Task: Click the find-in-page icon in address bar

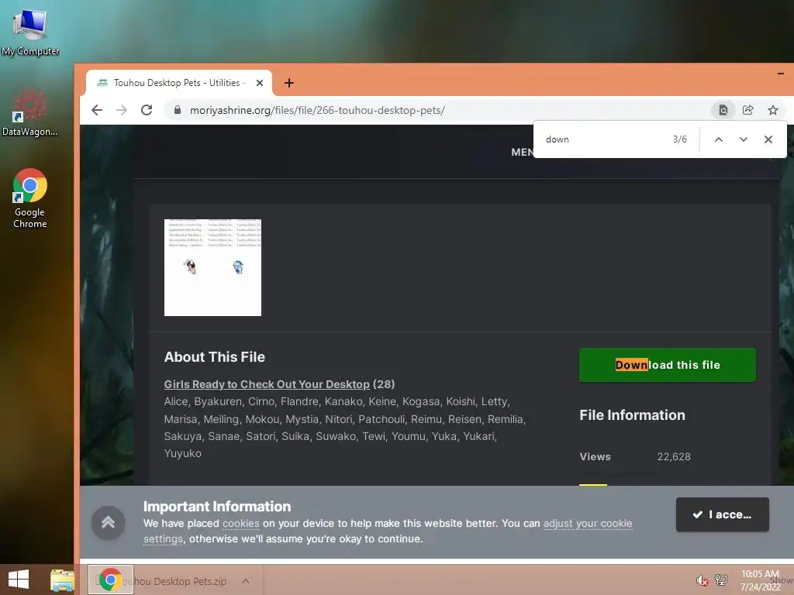Action: click(x=723, y=110)
